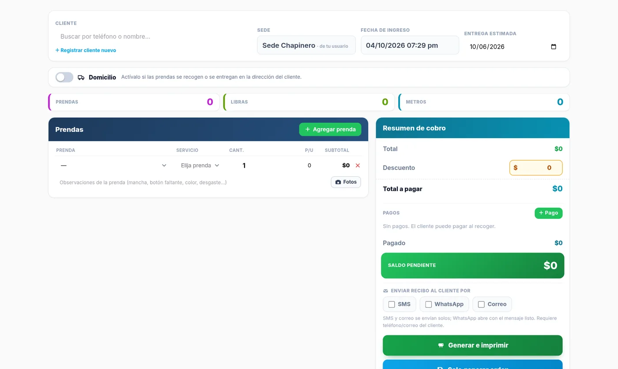Click the 'Resumen de cobro' heading
The height and width of the screenshot is (369, 618).
[x=414, y=128]
